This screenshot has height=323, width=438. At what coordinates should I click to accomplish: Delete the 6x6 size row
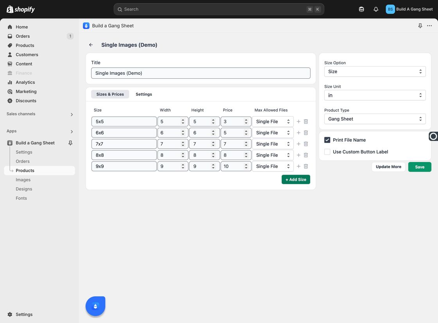tap(306, 133)
